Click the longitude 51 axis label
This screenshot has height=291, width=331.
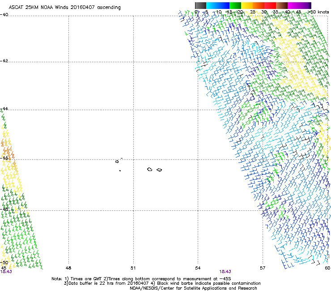(133, 268)
